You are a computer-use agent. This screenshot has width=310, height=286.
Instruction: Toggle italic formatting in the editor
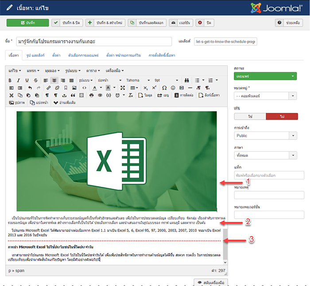[19, 80]
